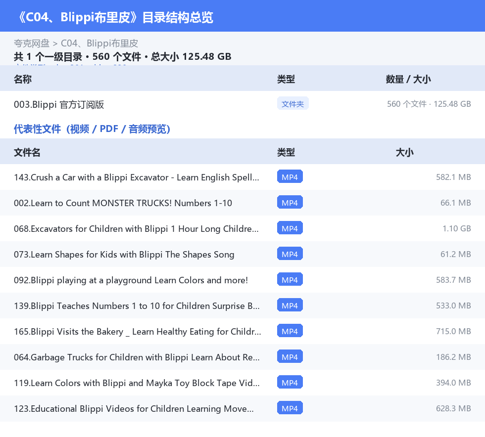Click the 1.10 GB size value
The height and width of the screenshot is (437, 485).
456,228
